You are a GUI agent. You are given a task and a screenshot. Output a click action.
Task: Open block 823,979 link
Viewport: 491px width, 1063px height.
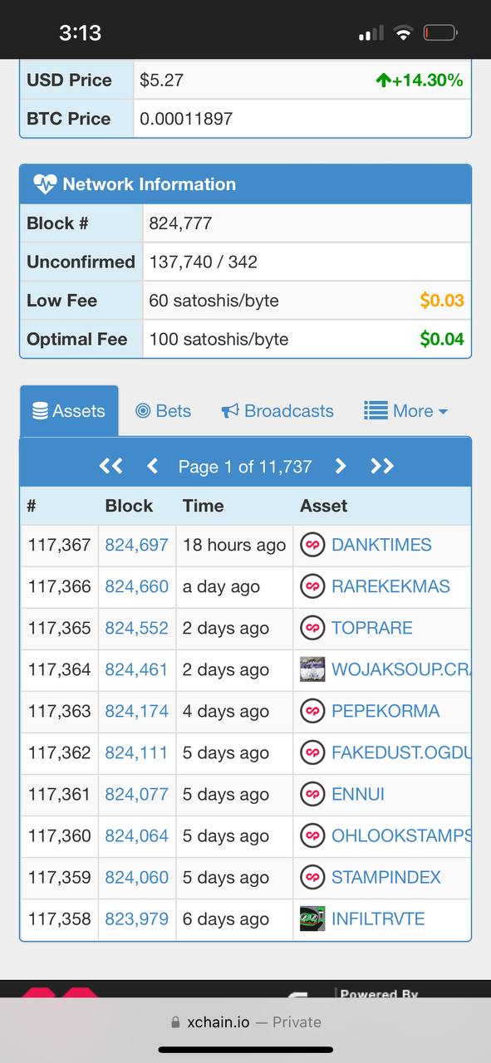(136, 919)
